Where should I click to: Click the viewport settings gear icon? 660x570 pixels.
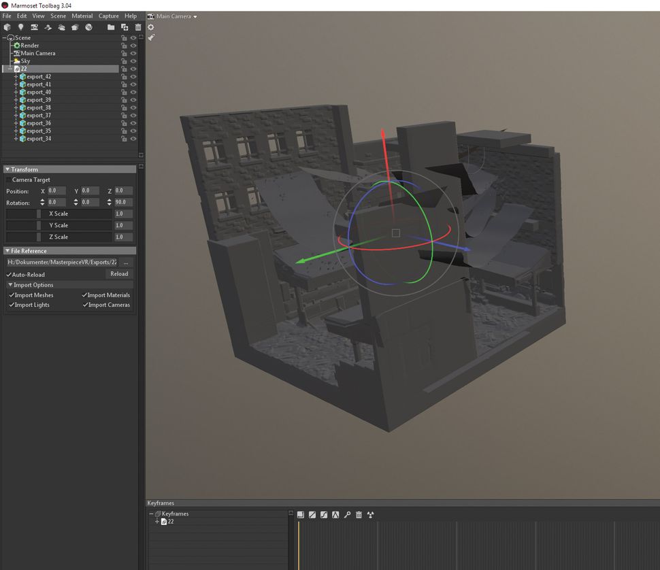tap(150, 27)
